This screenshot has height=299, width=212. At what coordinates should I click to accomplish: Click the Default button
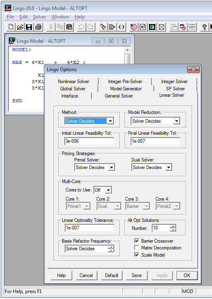(x=112, y=275)
